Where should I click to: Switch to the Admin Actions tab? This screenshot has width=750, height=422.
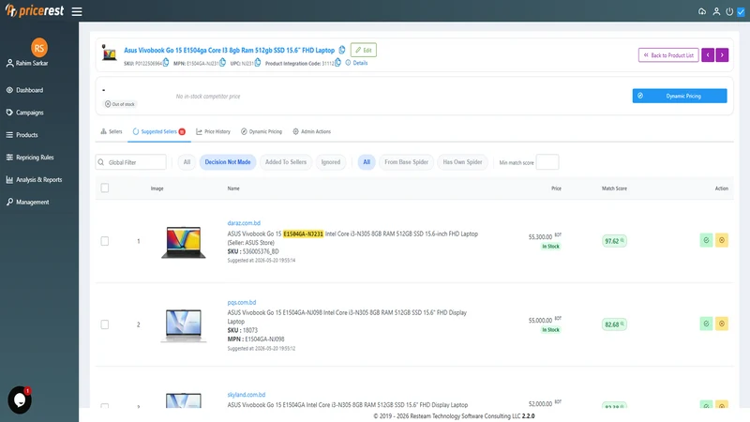(312, 131)
